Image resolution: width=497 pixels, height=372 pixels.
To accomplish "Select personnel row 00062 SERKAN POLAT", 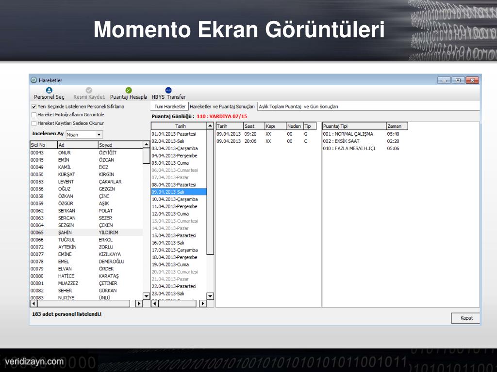I will pos(86,211).
